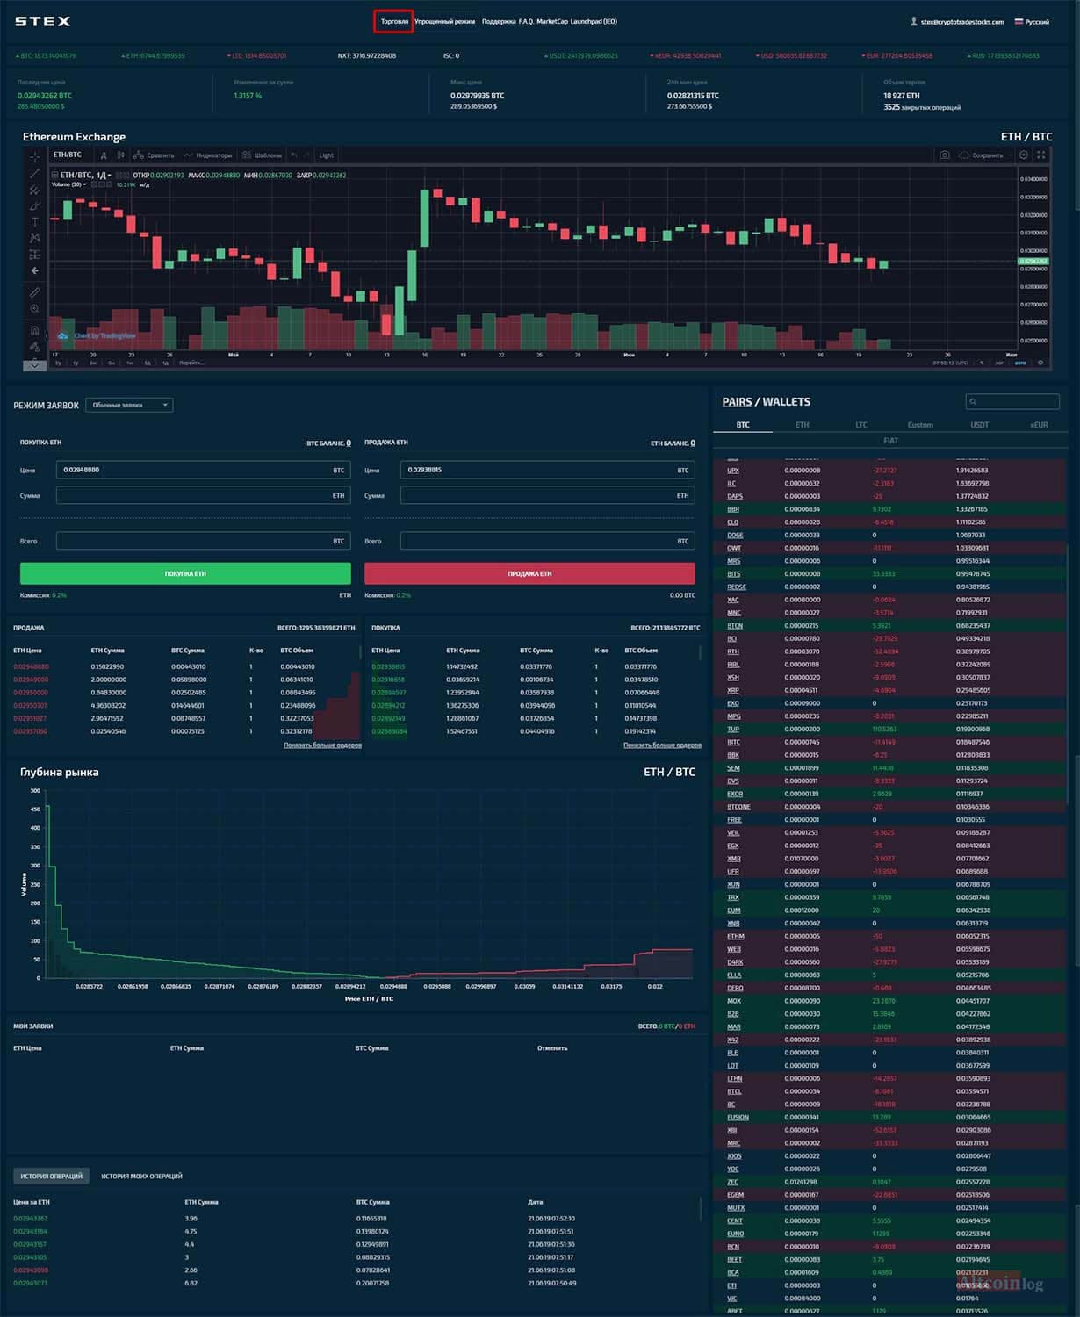Toggle log scale on the chart
Image resolution: width=1080 pixels, height=1317 pixels.
999,363
